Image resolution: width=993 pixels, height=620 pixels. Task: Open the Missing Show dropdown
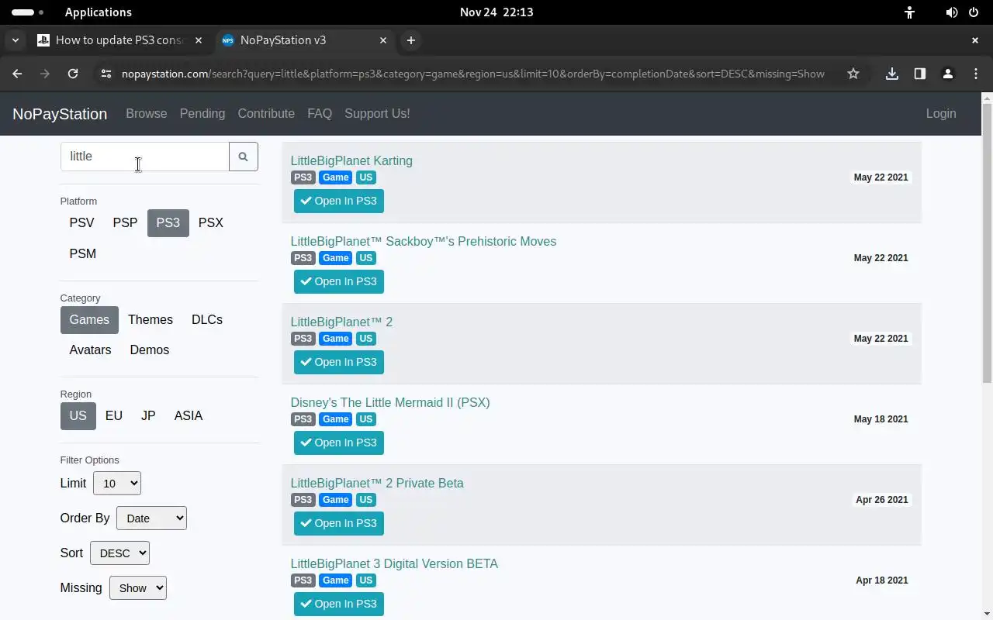click(138, 587)
